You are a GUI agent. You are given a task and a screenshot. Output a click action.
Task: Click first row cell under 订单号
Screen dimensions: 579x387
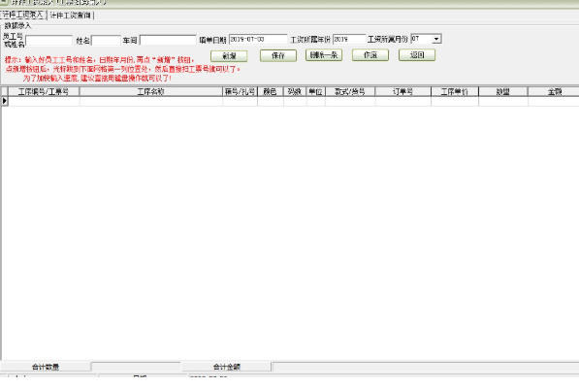[402, 101]
